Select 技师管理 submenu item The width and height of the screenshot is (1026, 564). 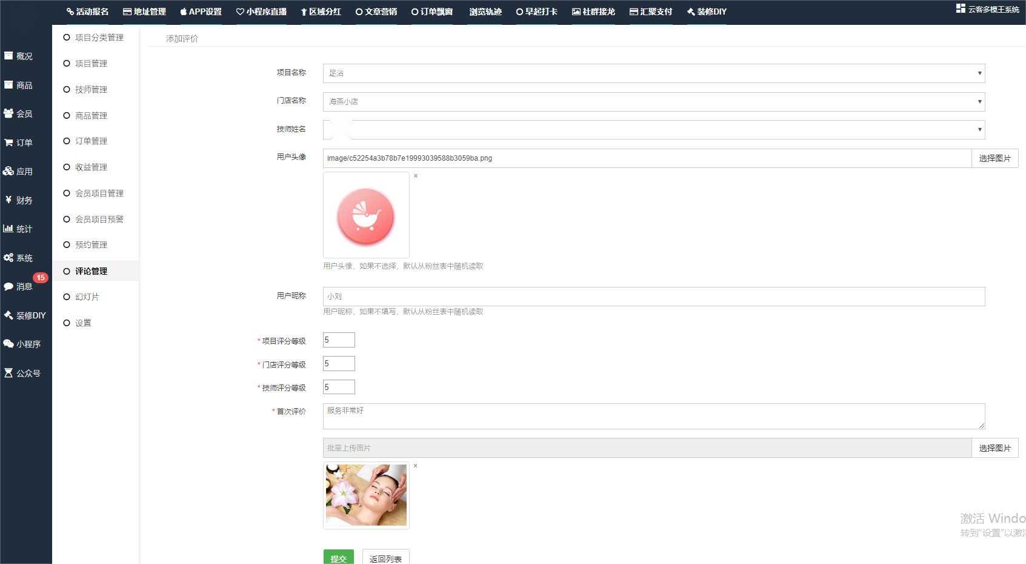coord(91,89)
